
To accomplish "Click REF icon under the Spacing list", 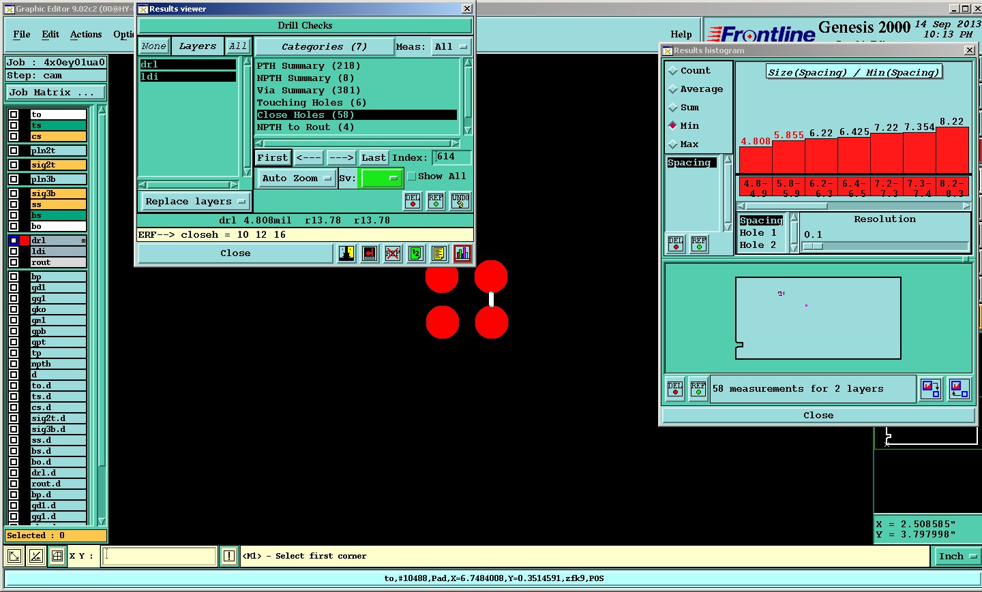I will point(699,243).
